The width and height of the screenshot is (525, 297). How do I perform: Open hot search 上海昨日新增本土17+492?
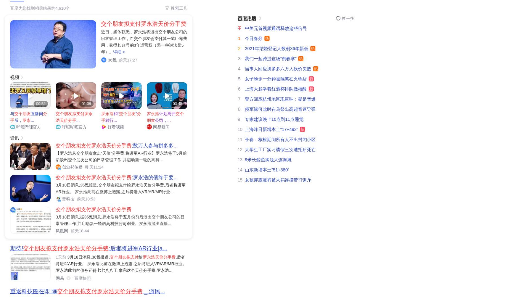(x=271, y=129)
